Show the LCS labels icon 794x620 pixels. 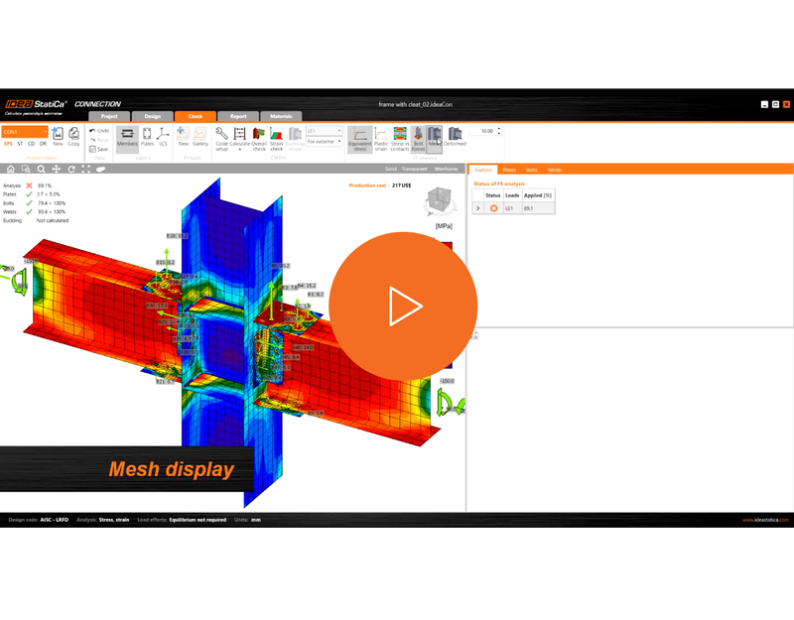coord(163,137)
